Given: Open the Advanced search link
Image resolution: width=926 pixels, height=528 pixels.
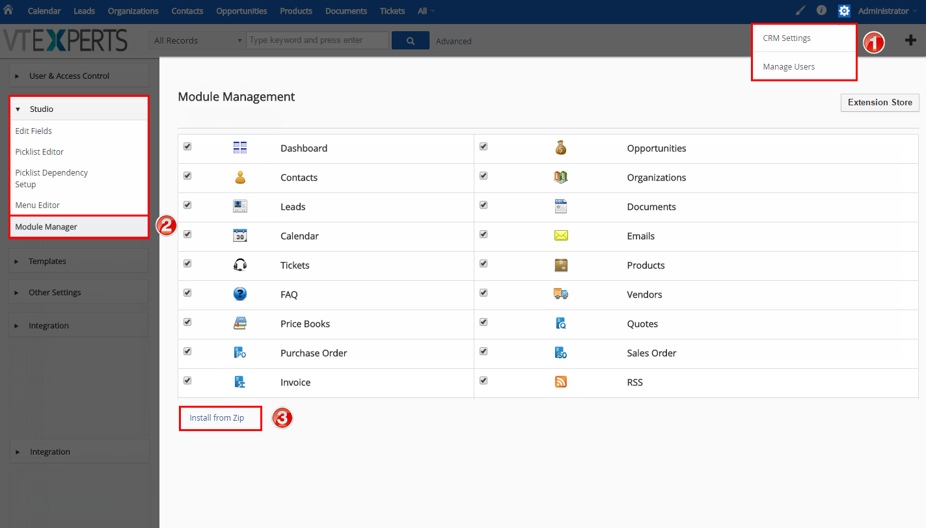Looking at the screenshot, I should 454,41.
